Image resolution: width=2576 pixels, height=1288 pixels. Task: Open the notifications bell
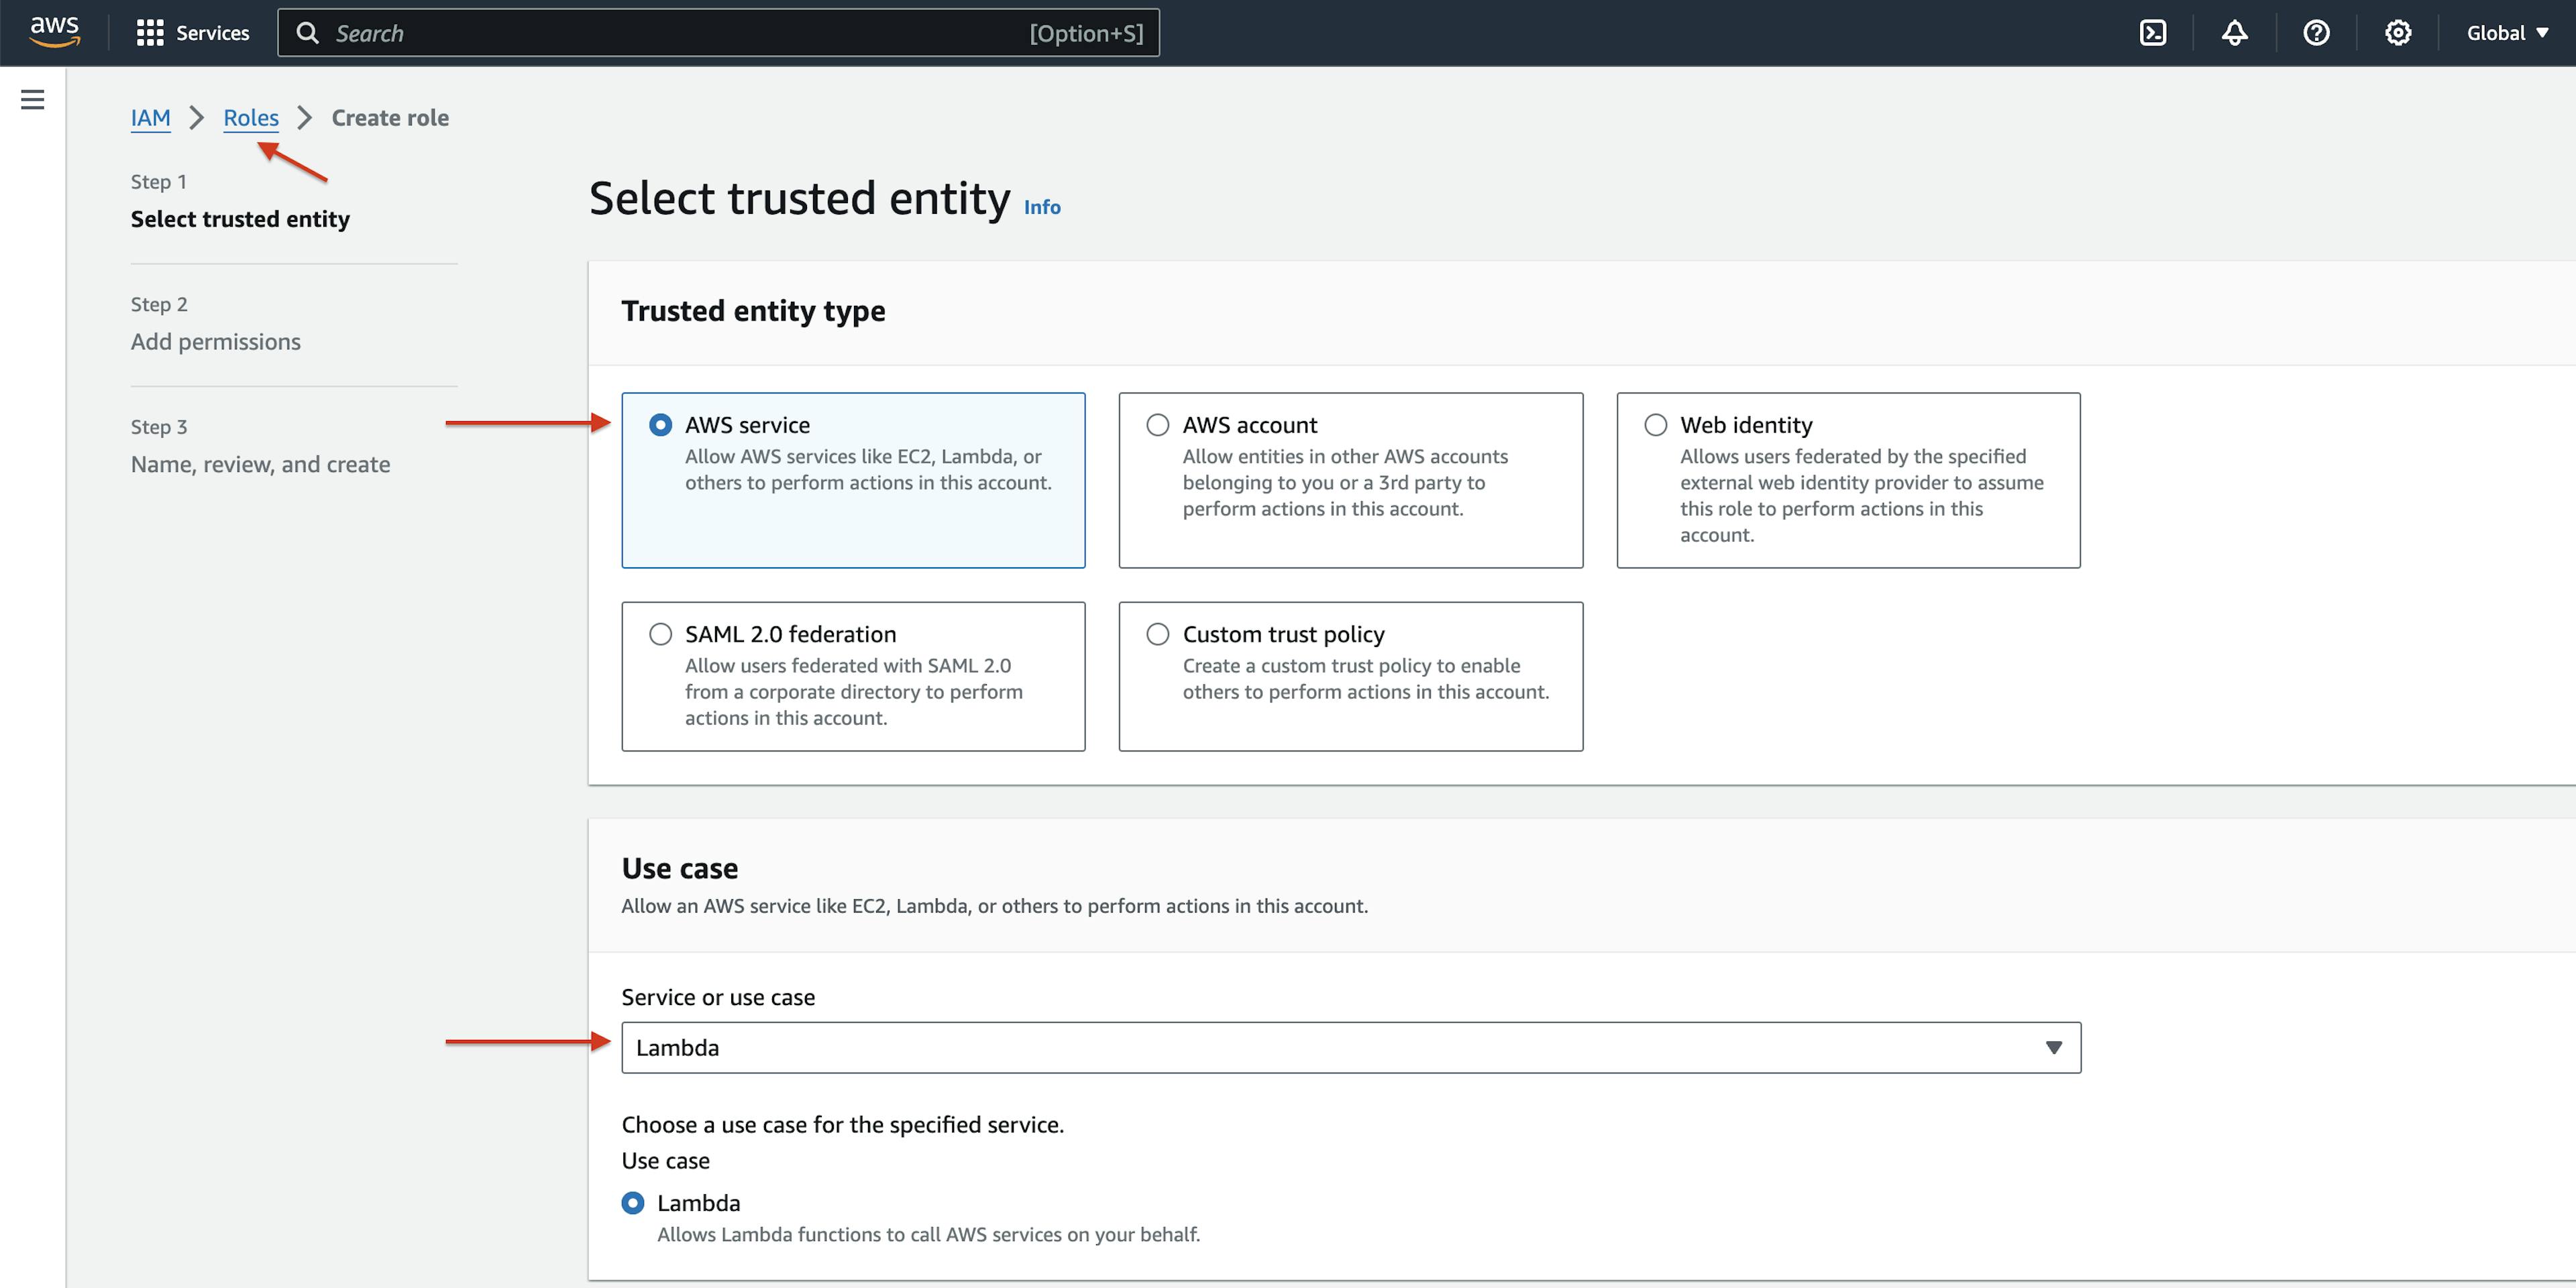click(2234, 33)
